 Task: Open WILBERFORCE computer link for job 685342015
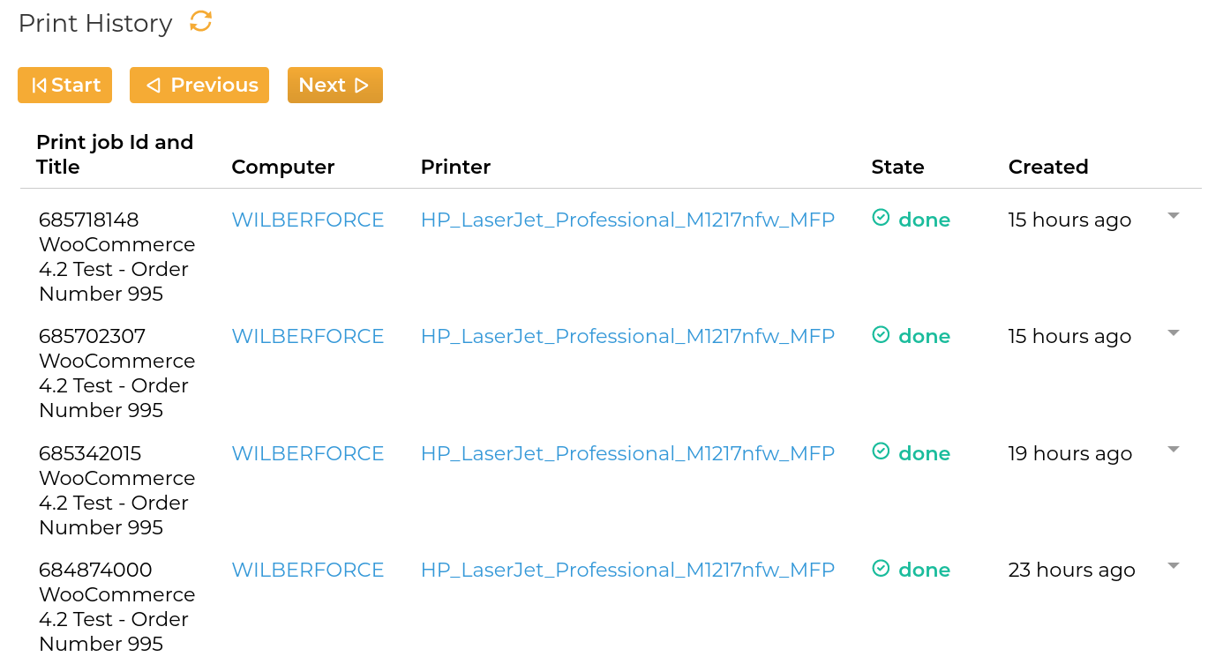point(308,453)
